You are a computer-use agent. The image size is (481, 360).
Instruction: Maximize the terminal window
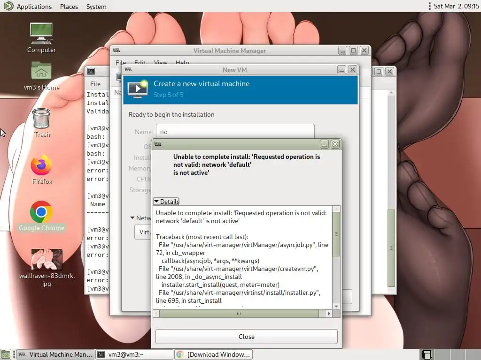379,71
